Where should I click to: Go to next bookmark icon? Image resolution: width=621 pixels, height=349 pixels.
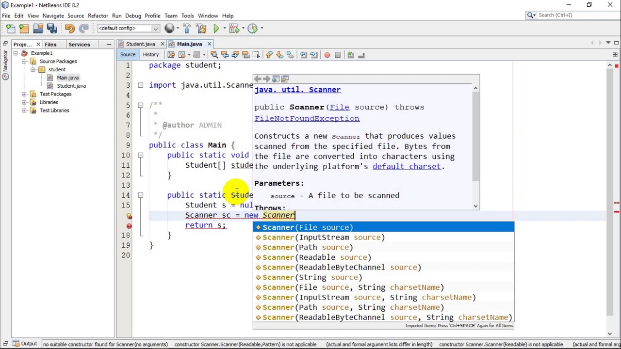point(279,55)
